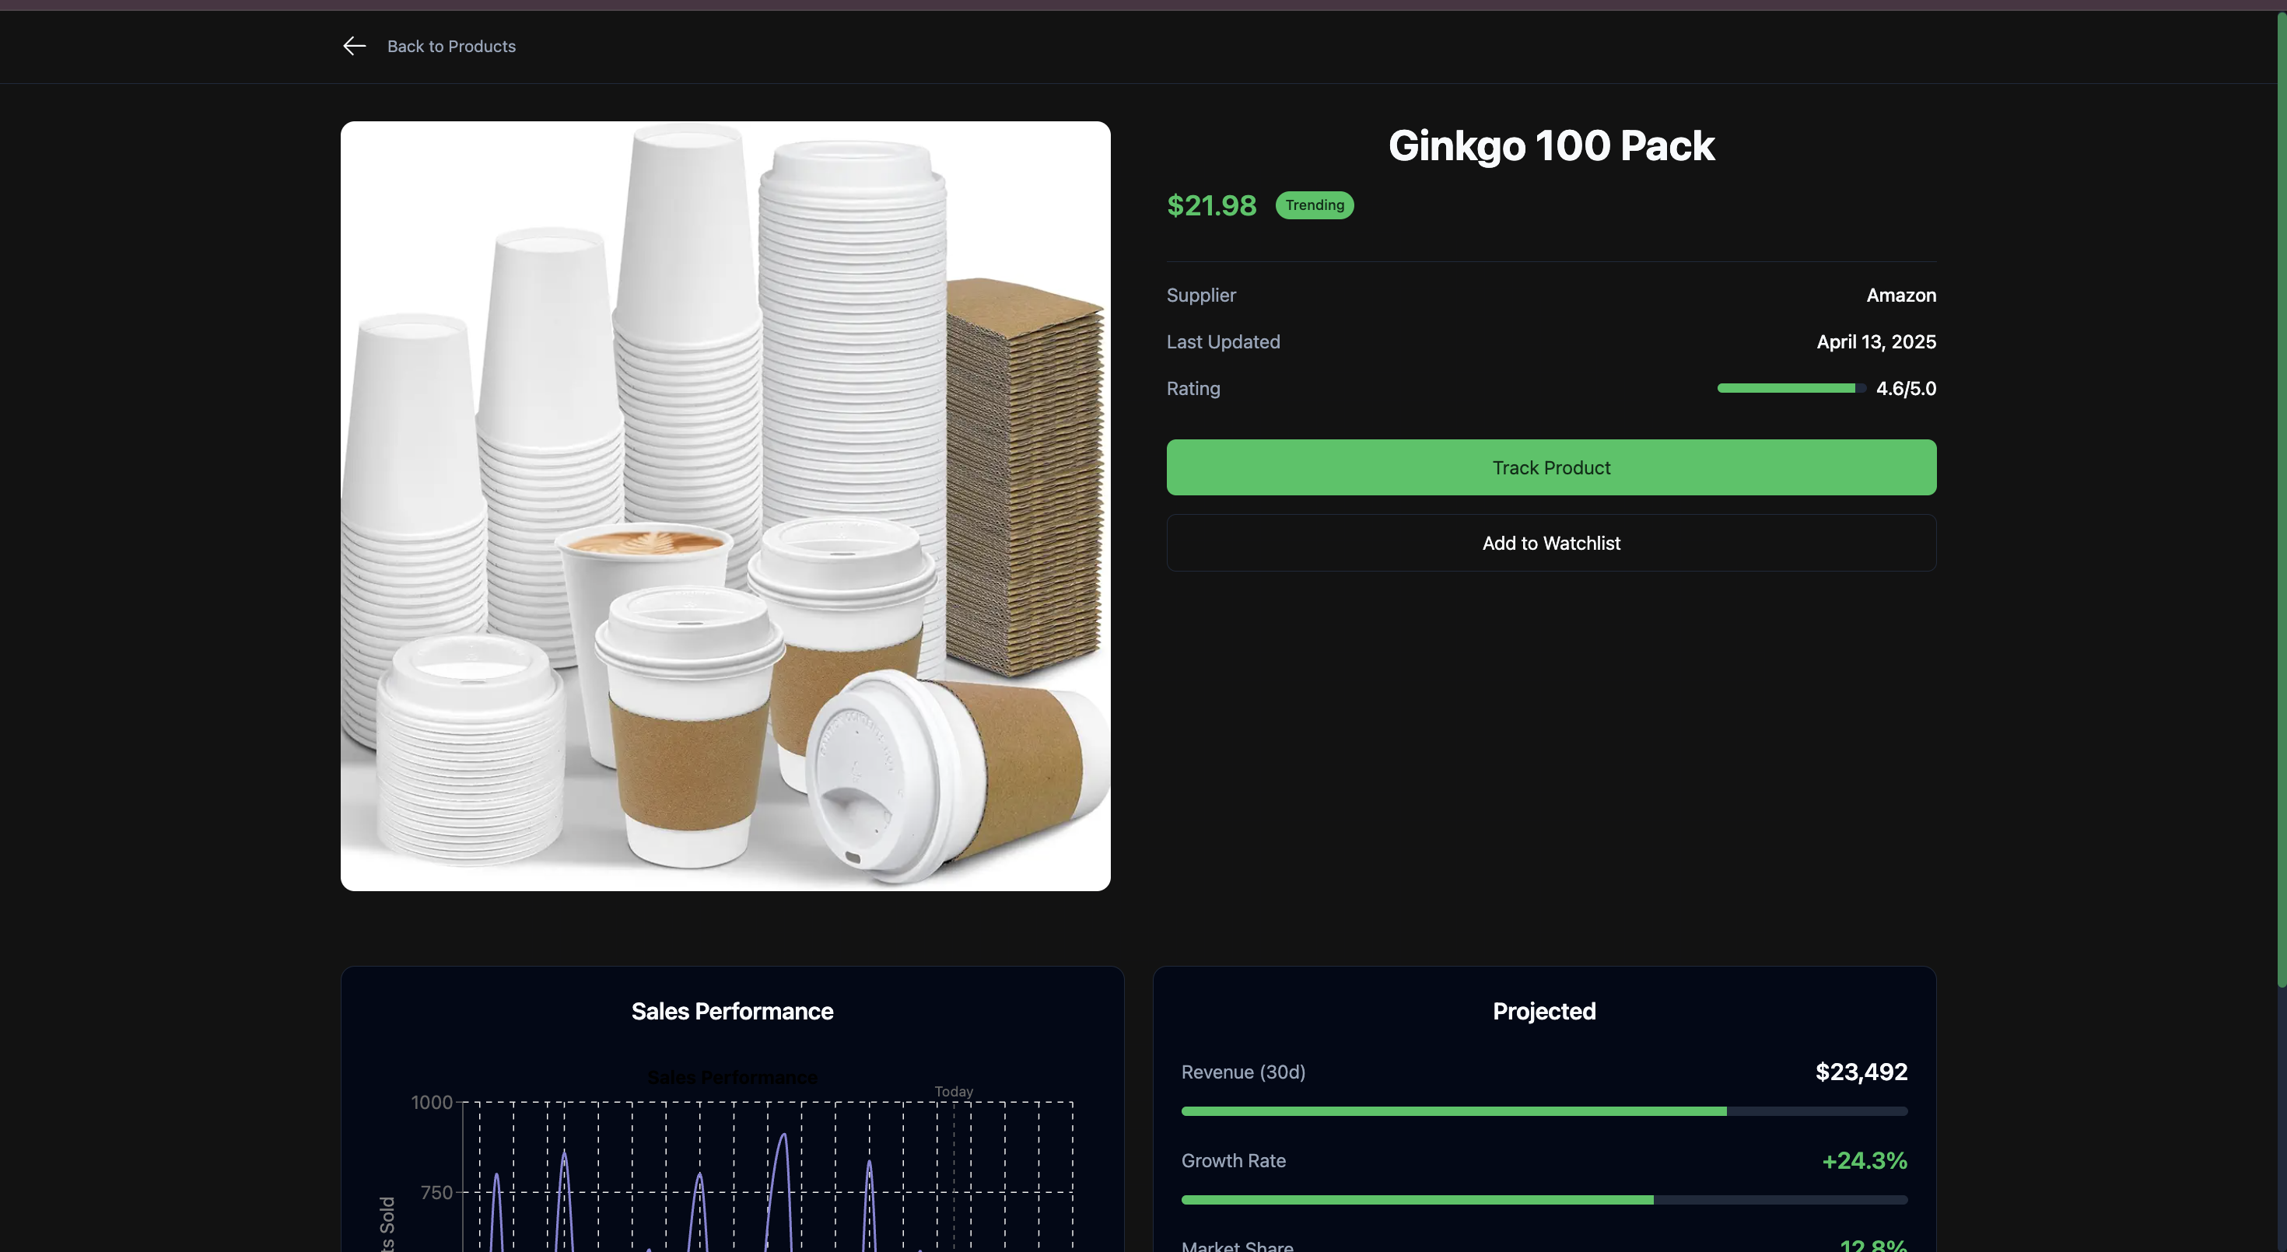Open the Back to Products link

pyautogui.click(x=451, y=46)
